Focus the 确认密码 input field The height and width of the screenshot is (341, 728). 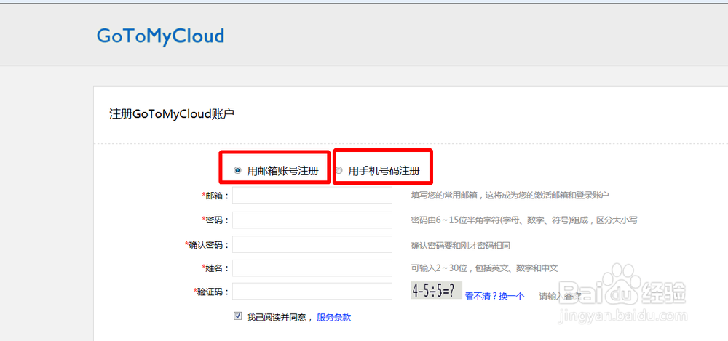click(x=312, y=244)
